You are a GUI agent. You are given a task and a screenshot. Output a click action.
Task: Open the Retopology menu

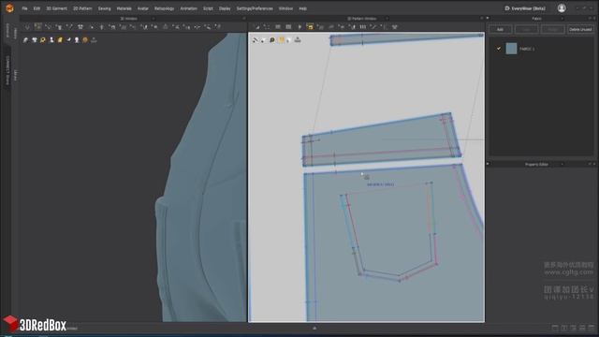click(165, 8)
